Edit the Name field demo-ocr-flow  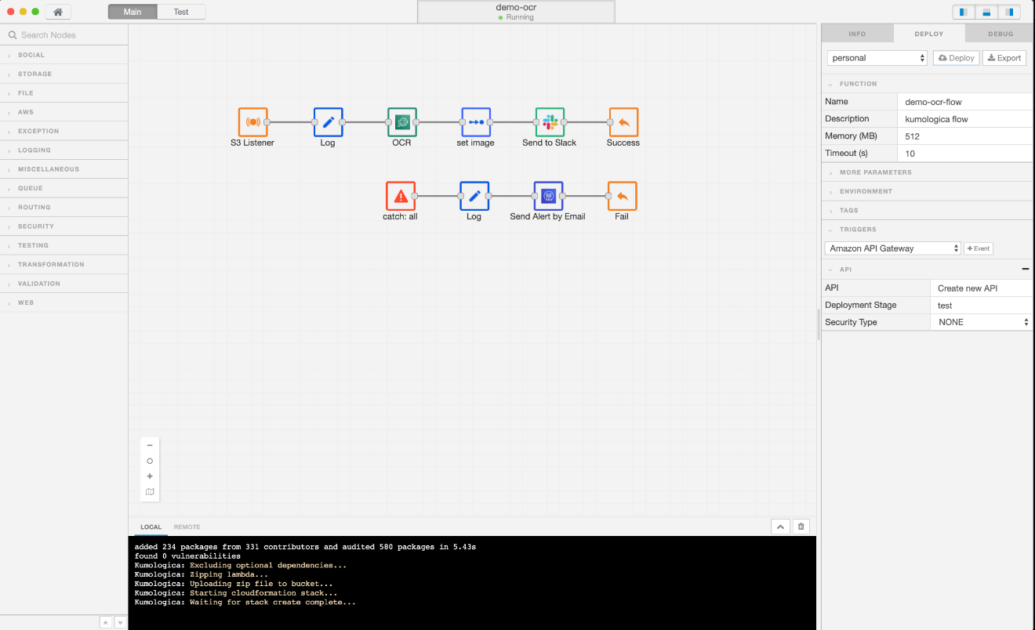pos(965,102)
